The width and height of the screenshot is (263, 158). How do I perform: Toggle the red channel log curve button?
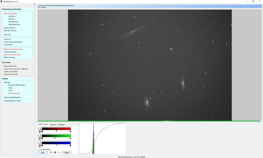coord(40,130)
